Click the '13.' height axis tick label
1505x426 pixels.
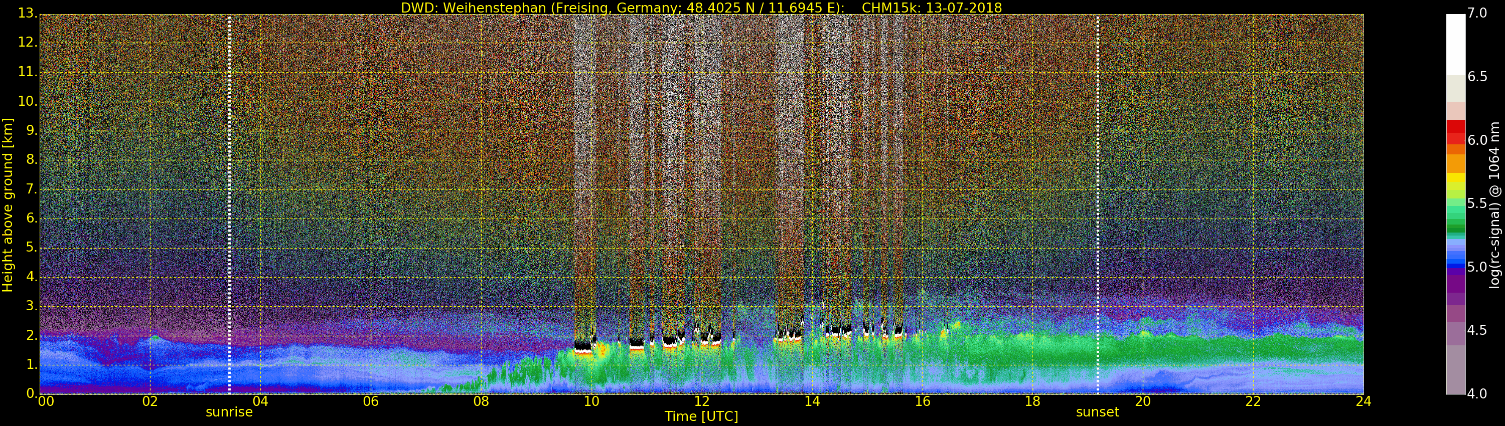point(28,13)
